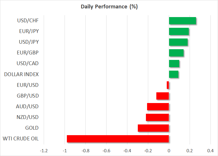Select the green EUR/JPY bar
This screenshot has width=218, height=156.
179,32
